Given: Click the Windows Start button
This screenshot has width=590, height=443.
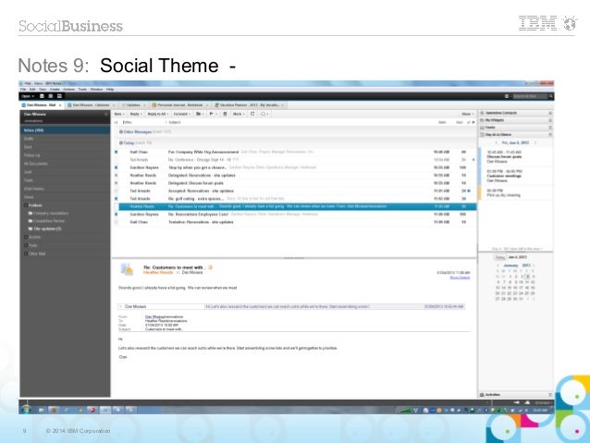Looking at the screenshot, I should click(x=26, y=409).
